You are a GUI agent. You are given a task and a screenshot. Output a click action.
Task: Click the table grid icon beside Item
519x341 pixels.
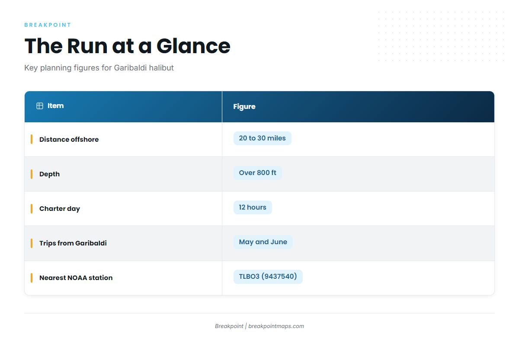[40, 106]
